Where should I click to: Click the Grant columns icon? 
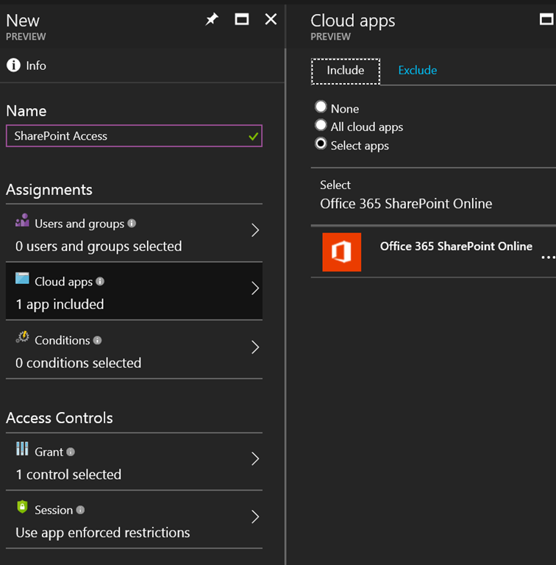click(23, 449)
